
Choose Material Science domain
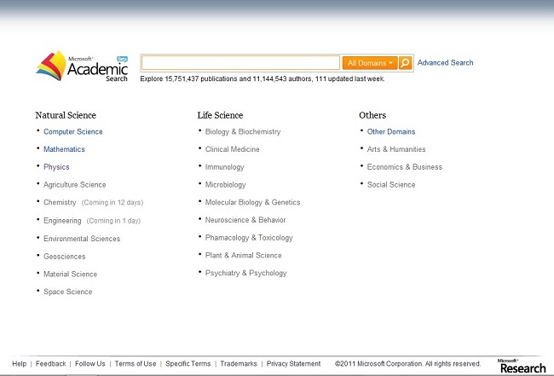(70, 274)
